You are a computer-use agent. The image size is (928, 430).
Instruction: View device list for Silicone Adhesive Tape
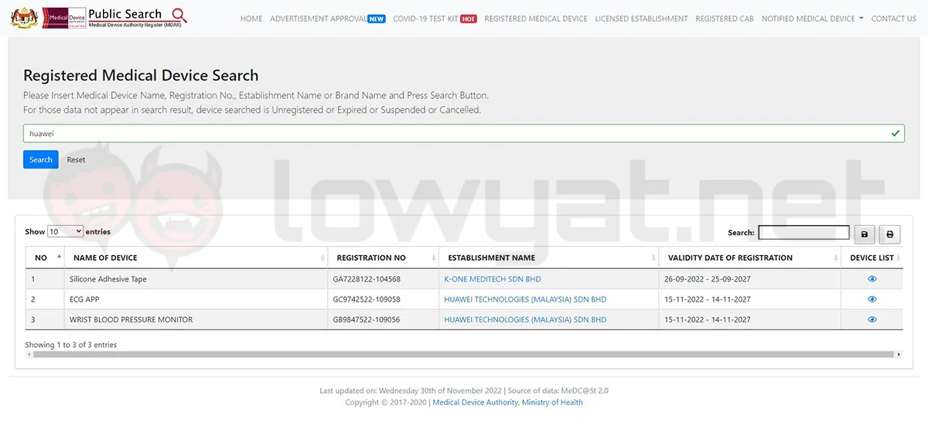[872, 279]
